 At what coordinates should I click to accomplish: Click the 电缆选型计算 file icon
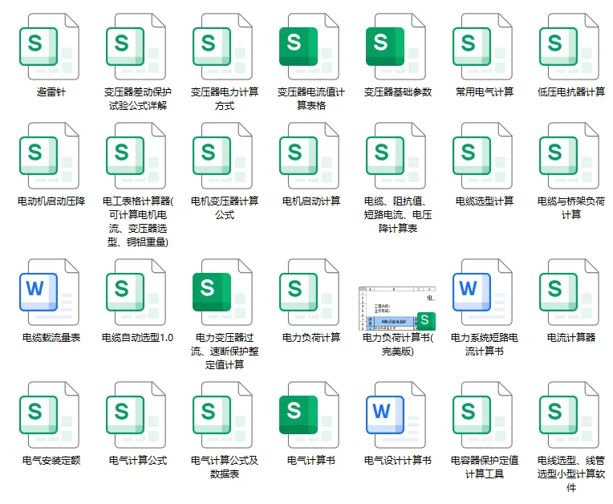(x=483, y=156)
